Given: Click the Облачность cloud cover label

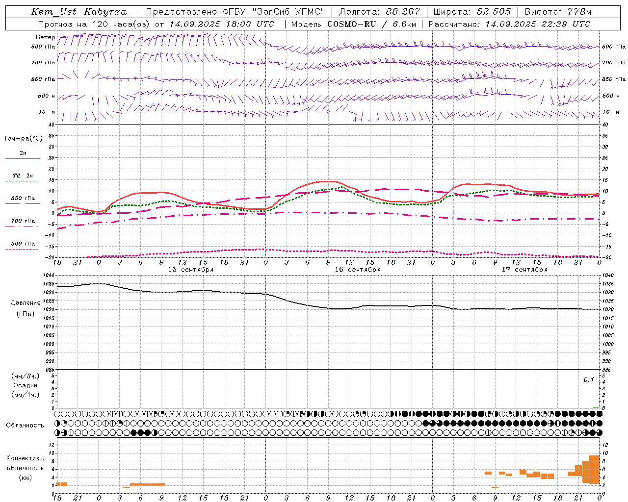Looking at the screenshot, I should point(25,426).
